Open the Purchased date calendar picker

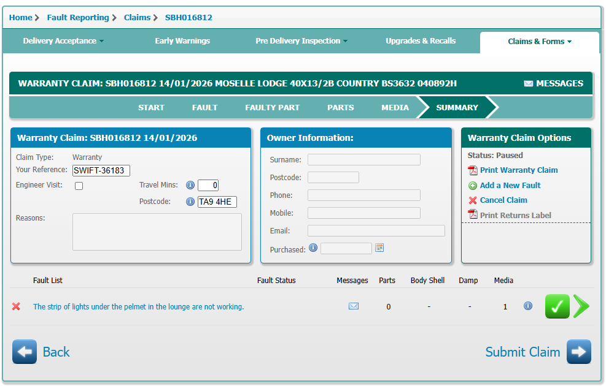[x=379, y=248]
